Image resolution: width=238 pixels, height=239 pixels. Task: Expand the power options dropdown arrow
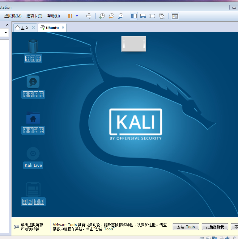click(77, 16)
